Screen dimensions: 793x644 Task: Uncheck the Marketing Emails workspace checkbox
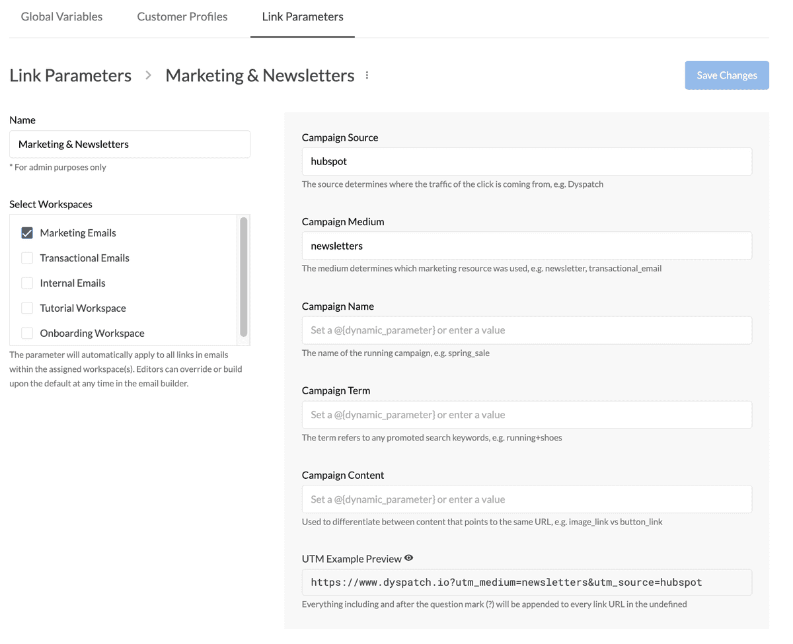[27, 233]
